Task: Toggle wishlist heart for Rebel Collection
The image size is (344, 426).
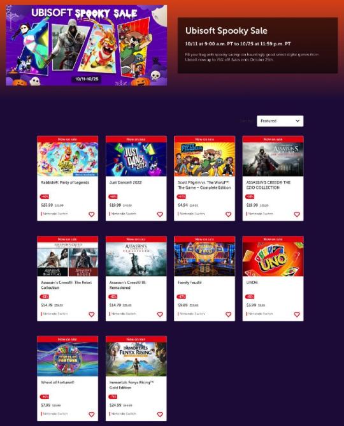Action: (92, 314)
